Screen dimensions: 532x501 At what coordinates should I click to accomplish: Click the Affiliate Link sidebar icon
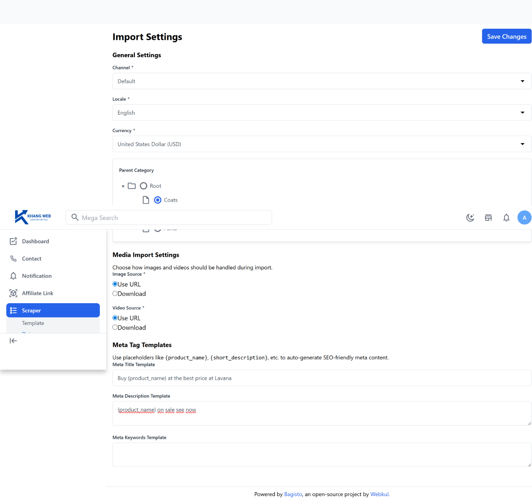(x=13, y=293)
